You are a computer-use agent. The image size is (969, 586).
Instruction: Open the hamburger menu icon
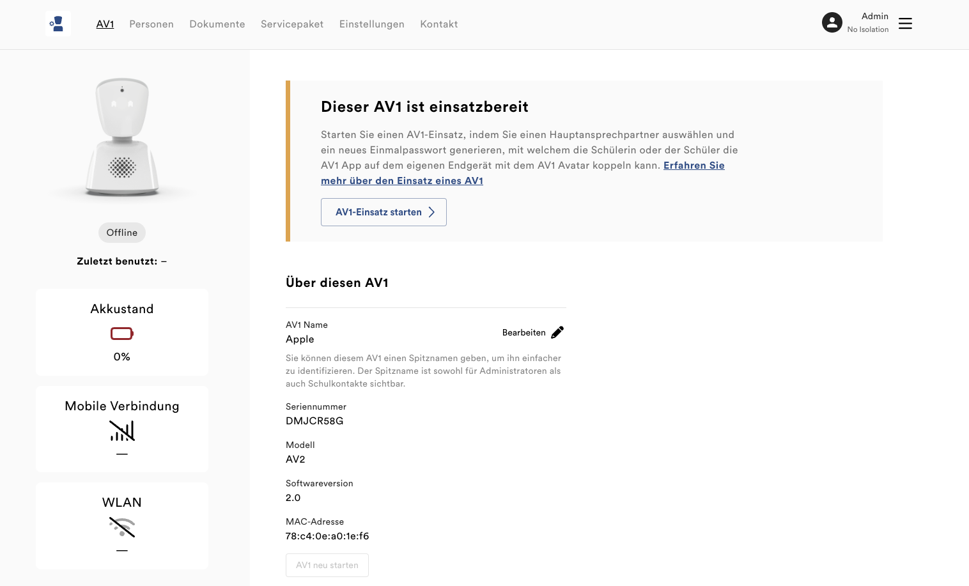905,24
